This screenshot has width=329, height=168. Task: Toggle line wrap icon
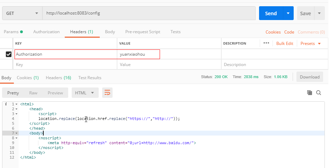tap(107, 93)
